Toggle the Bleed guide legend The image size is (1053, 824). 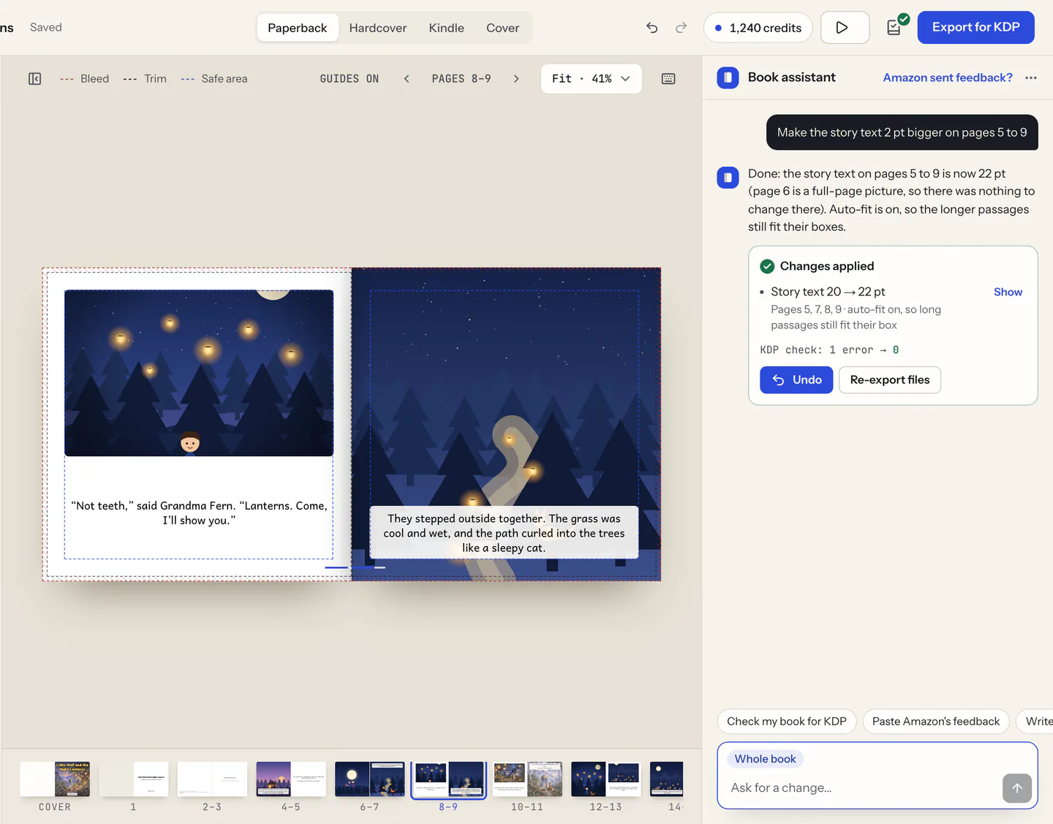(84, 79)
